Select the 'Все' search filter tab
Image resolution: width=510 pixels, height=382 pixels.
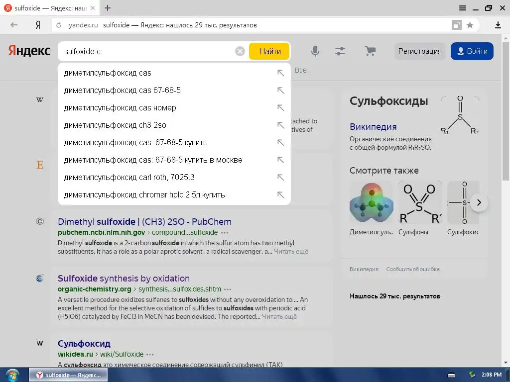click(x=300, y=70)
